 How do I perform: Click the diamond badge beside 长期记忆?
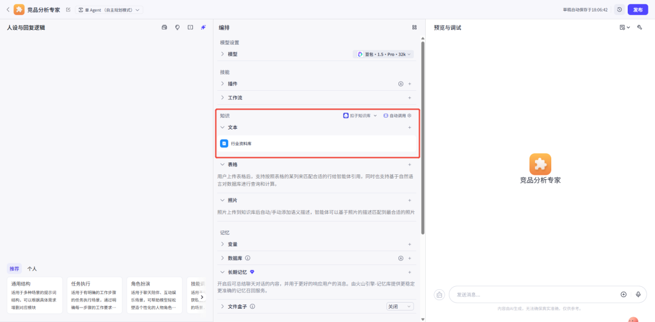252,272
